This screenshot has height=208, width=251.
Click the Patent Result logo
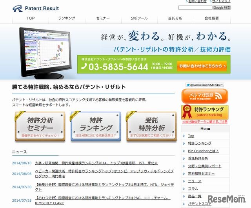(36, 8)
